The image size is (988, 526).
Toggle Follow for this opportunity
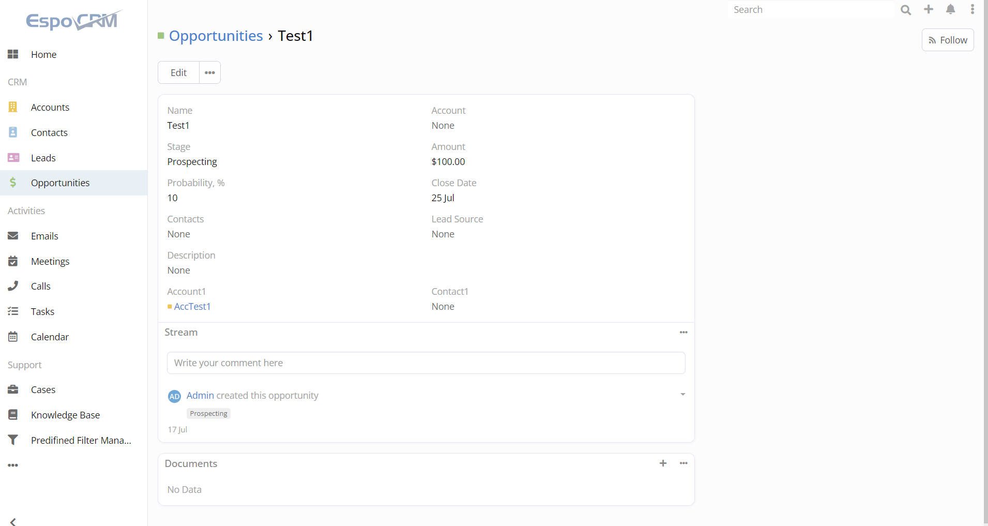947,40
